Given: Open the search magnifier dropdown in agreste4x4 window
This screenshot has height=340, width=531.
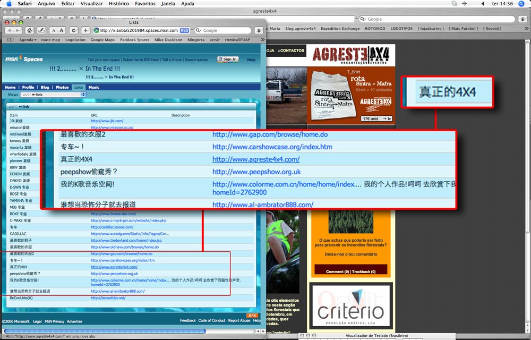Looking at the screenshot, I should tap(363, 19).
